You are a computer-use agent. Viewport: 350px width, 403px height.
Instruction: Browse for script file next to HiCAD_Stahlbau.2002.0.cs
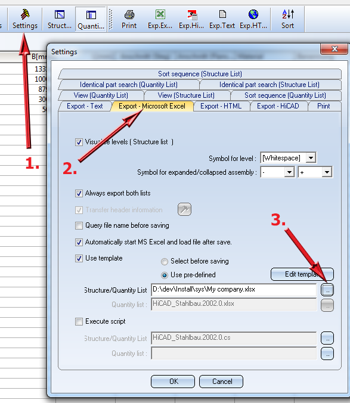click(327, 338)
